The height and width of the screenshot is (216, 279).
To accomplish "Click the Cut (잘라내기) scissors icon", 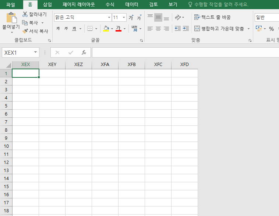I will pyautogui.click(x=25, y=14).
